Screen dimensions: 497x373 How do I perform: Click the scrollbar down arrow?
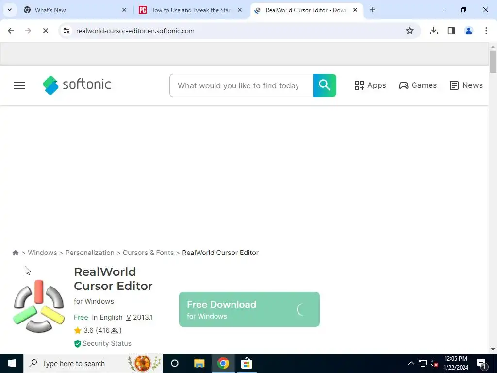pos(493,349)
